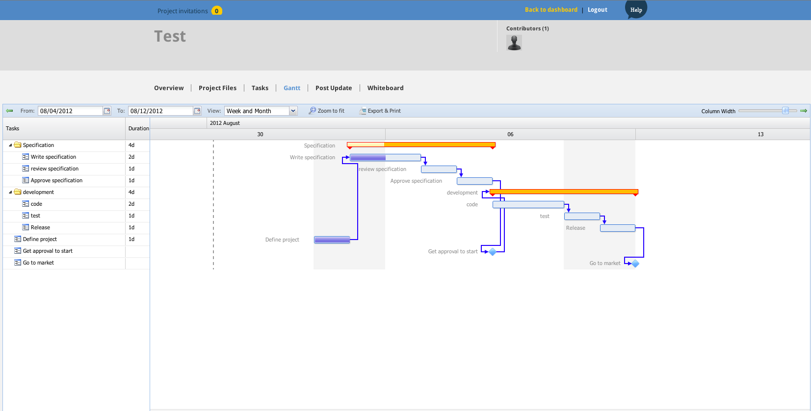
Task: Click the Specification summary bar in chart
Action: 421,145
